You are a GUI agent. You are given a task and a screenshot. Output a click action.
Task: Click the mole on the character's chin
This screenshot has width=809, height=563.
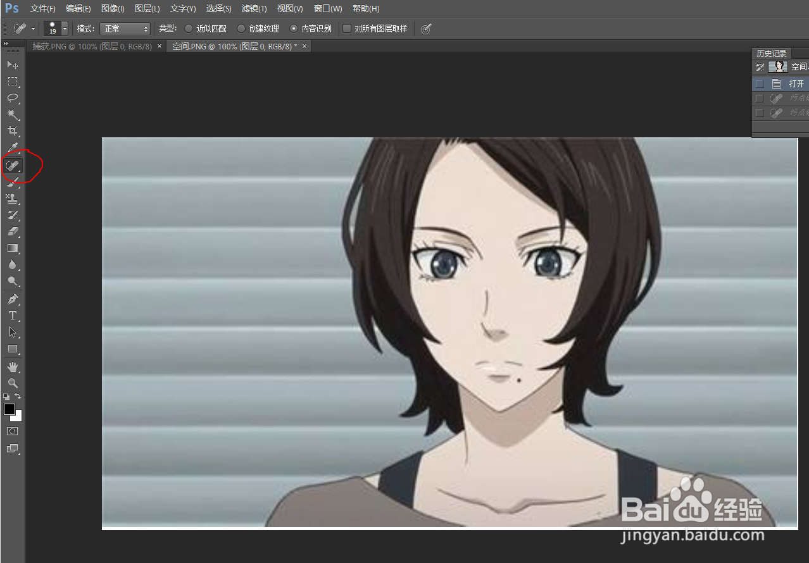pos(519,380)
